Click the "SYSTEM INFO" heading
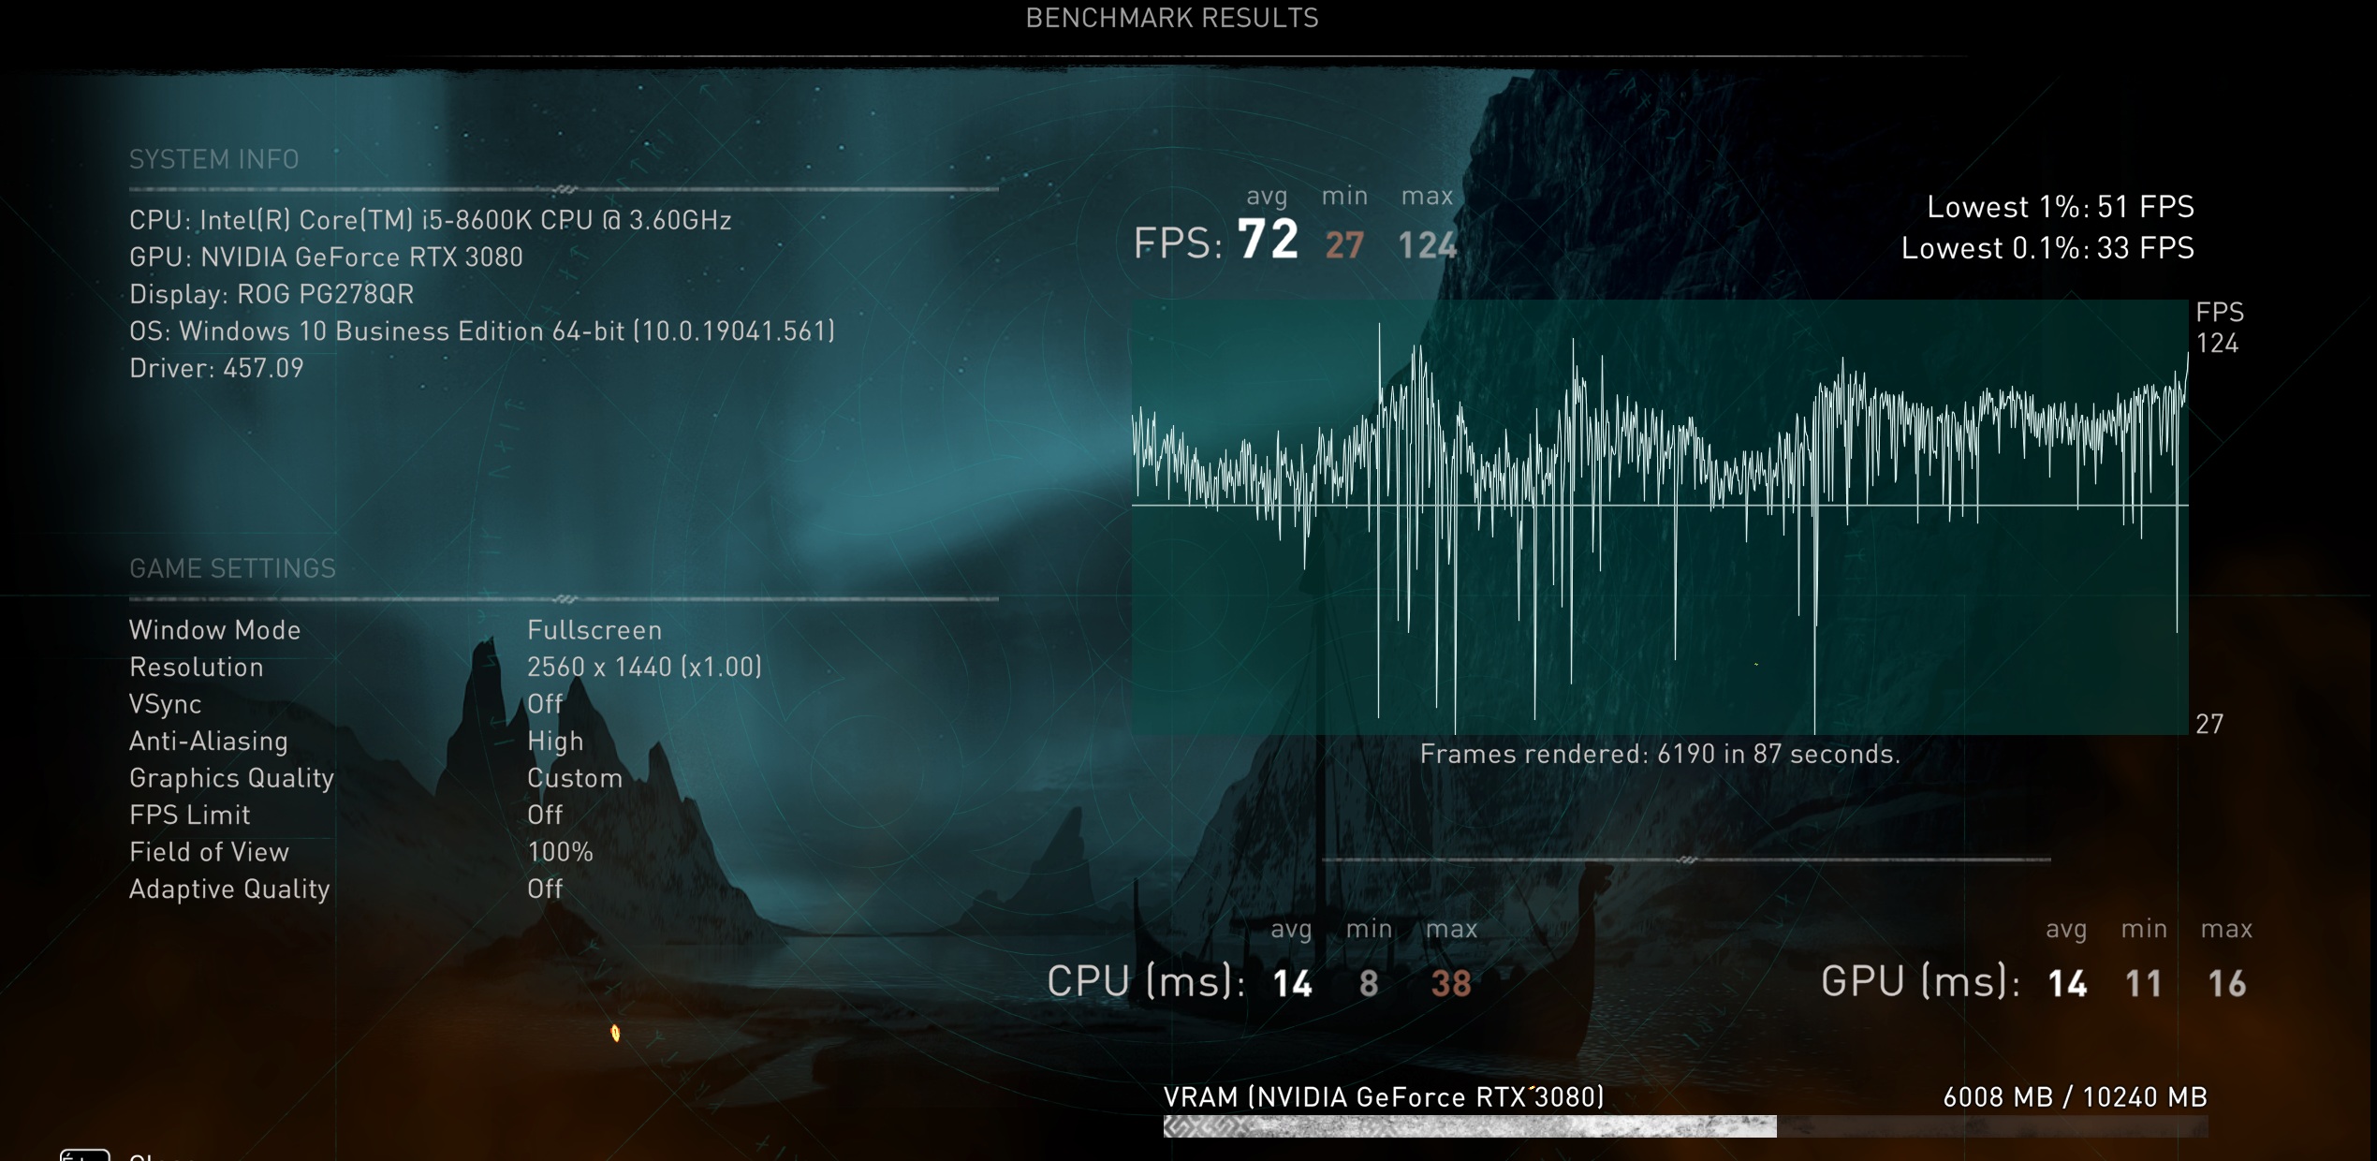 (x=214, y=159)
